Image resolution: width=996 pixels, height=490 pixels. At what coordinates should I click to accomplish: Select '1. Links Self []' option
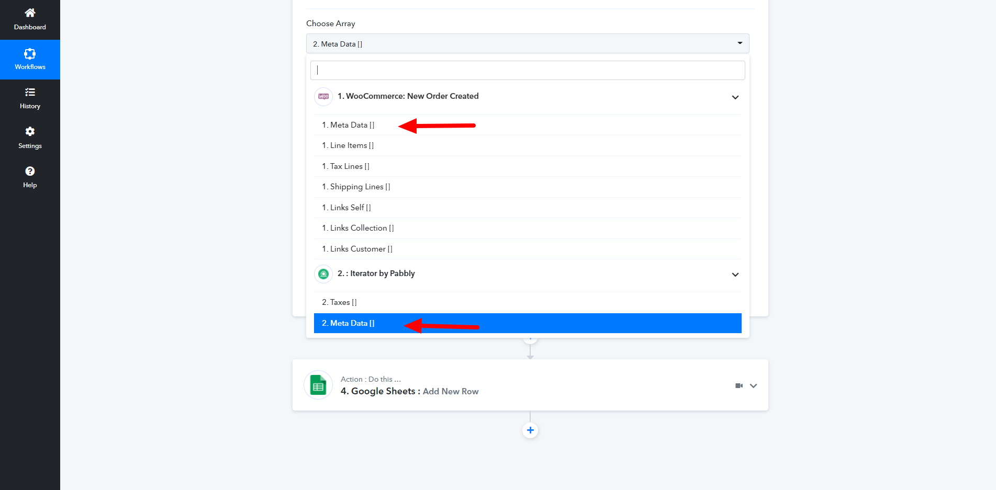[x=528, y=208]
